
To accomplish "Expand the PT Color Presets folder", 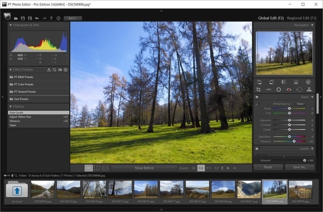I will pyautogui.click(x=39, y=84).
